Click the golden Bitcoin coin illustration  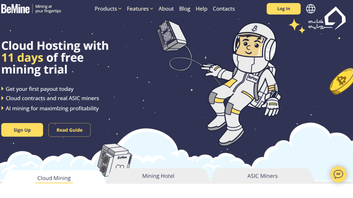pos(342,81)
